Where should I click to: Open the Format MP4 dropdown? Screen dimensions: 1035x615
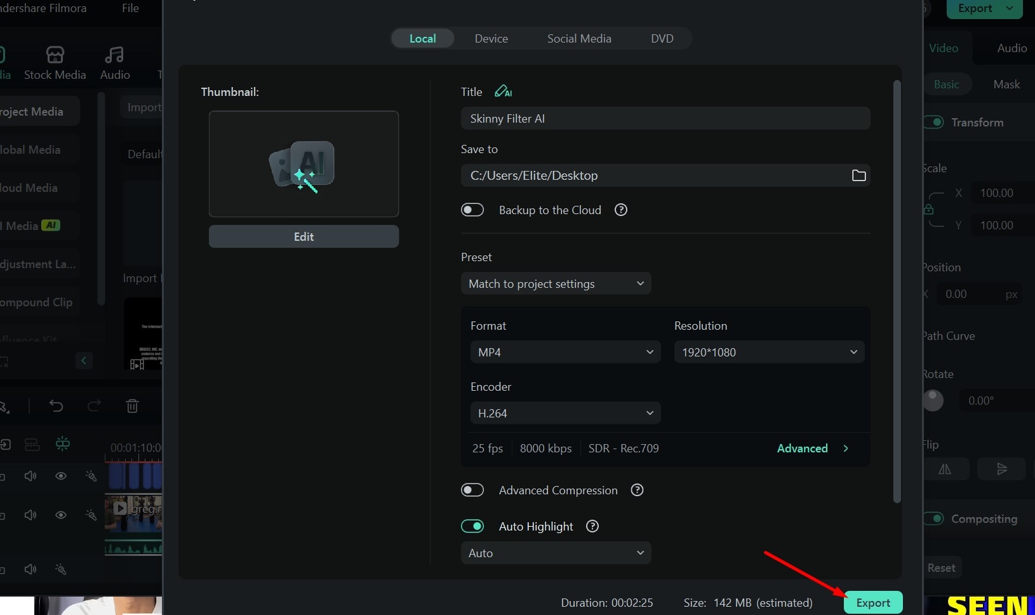tap(565, 352)
